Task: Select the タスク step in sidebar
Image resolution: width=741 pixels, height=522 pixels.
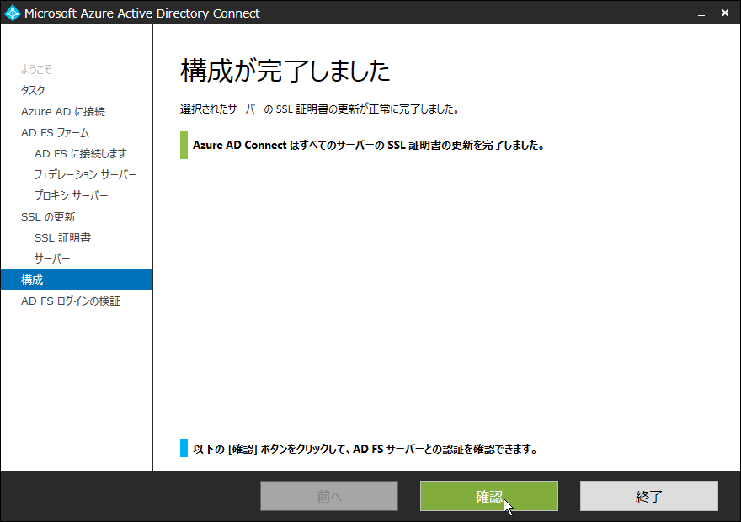Action: pos(33,90)
